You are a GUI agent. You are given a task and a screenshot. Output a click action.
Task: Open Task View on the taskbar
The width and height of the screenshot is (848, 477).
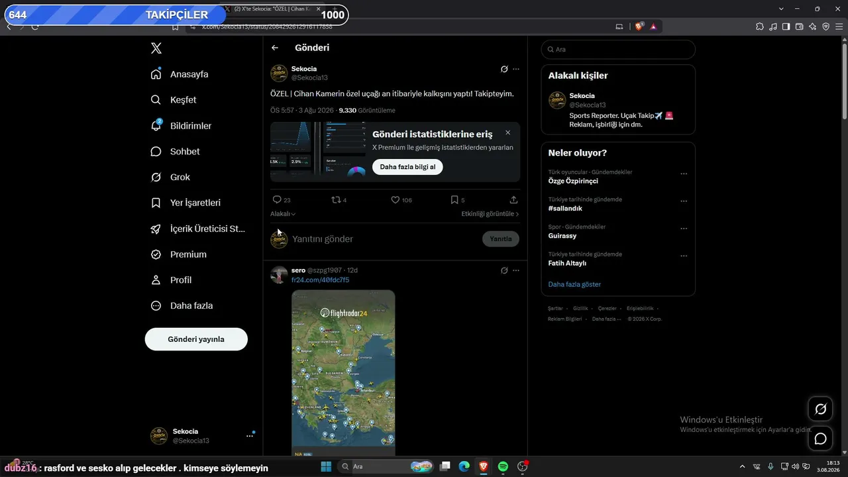[445, 467]
